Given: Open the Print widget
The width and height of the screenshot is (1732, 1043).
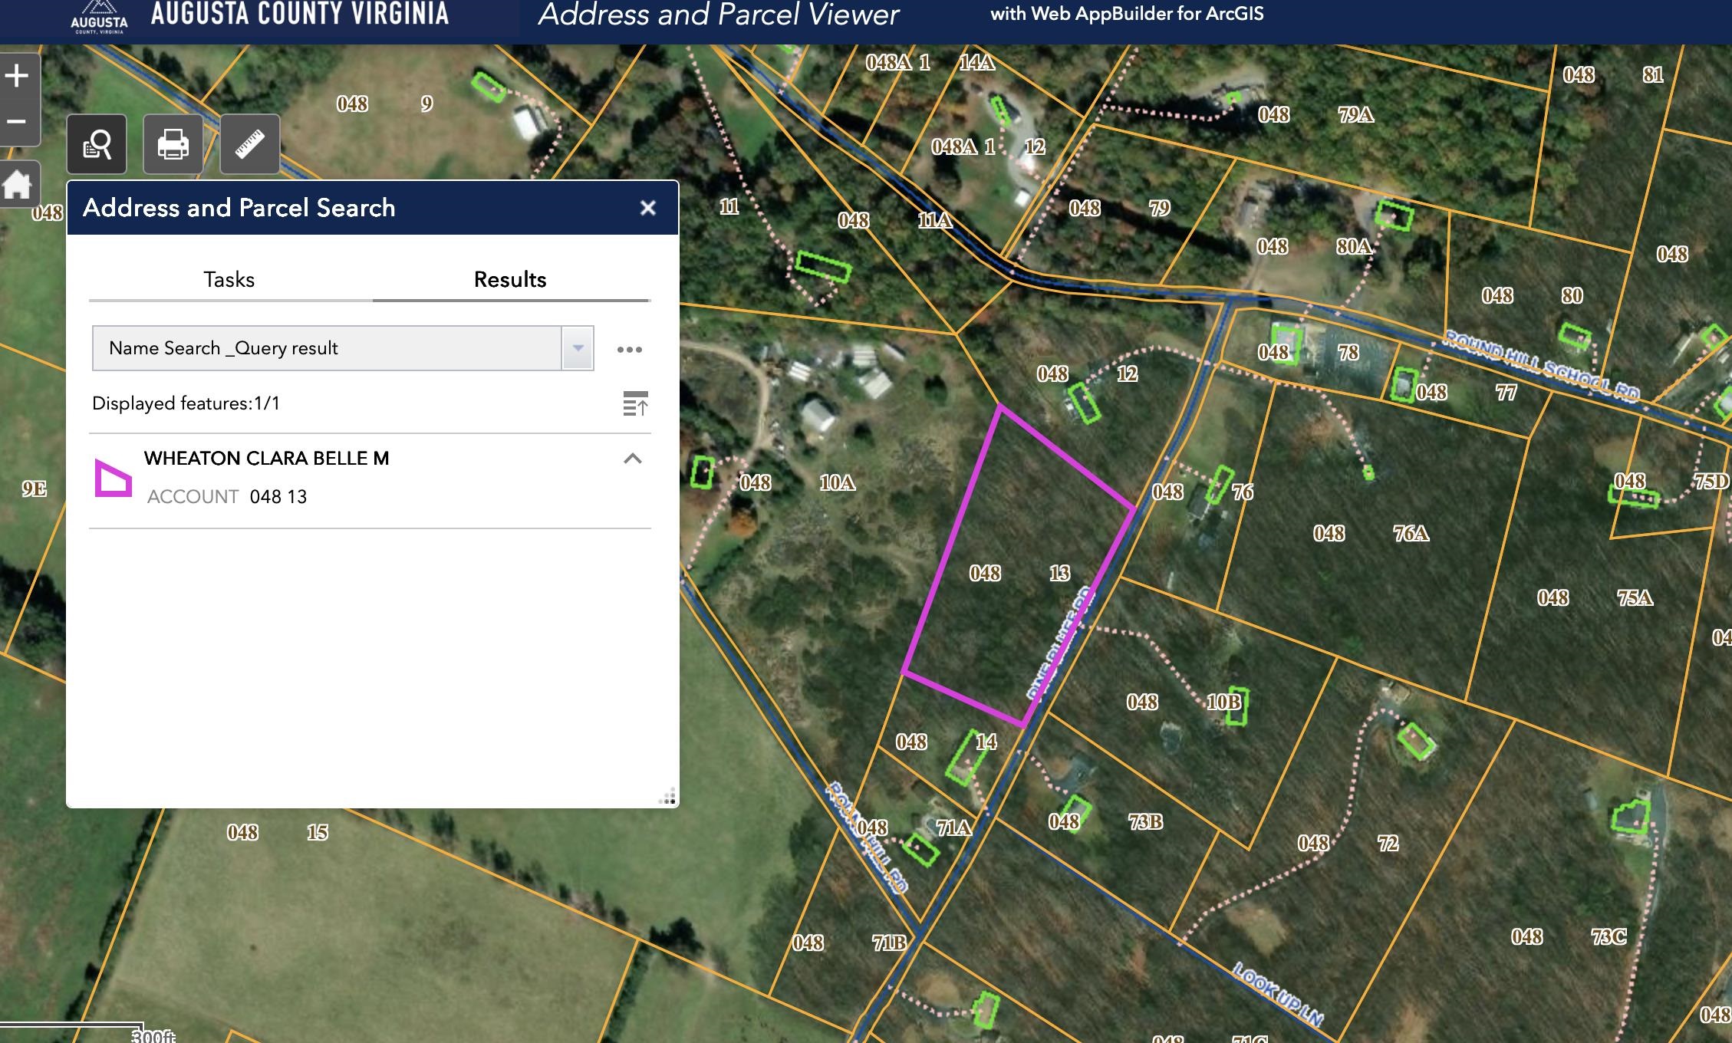Looking at the screenshot, I should (x=173, y=144).
